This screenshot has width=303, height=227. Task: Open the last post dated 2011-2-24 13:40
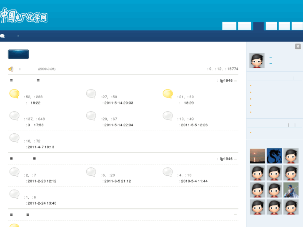coord(42,203)
